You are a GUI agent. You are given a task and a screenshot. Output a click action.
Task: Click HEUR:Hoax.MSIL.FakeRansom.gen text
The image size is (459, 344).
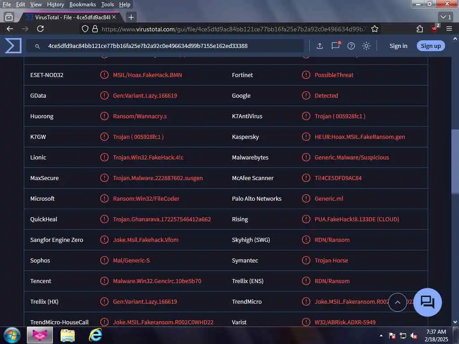(x=360, y=137)
